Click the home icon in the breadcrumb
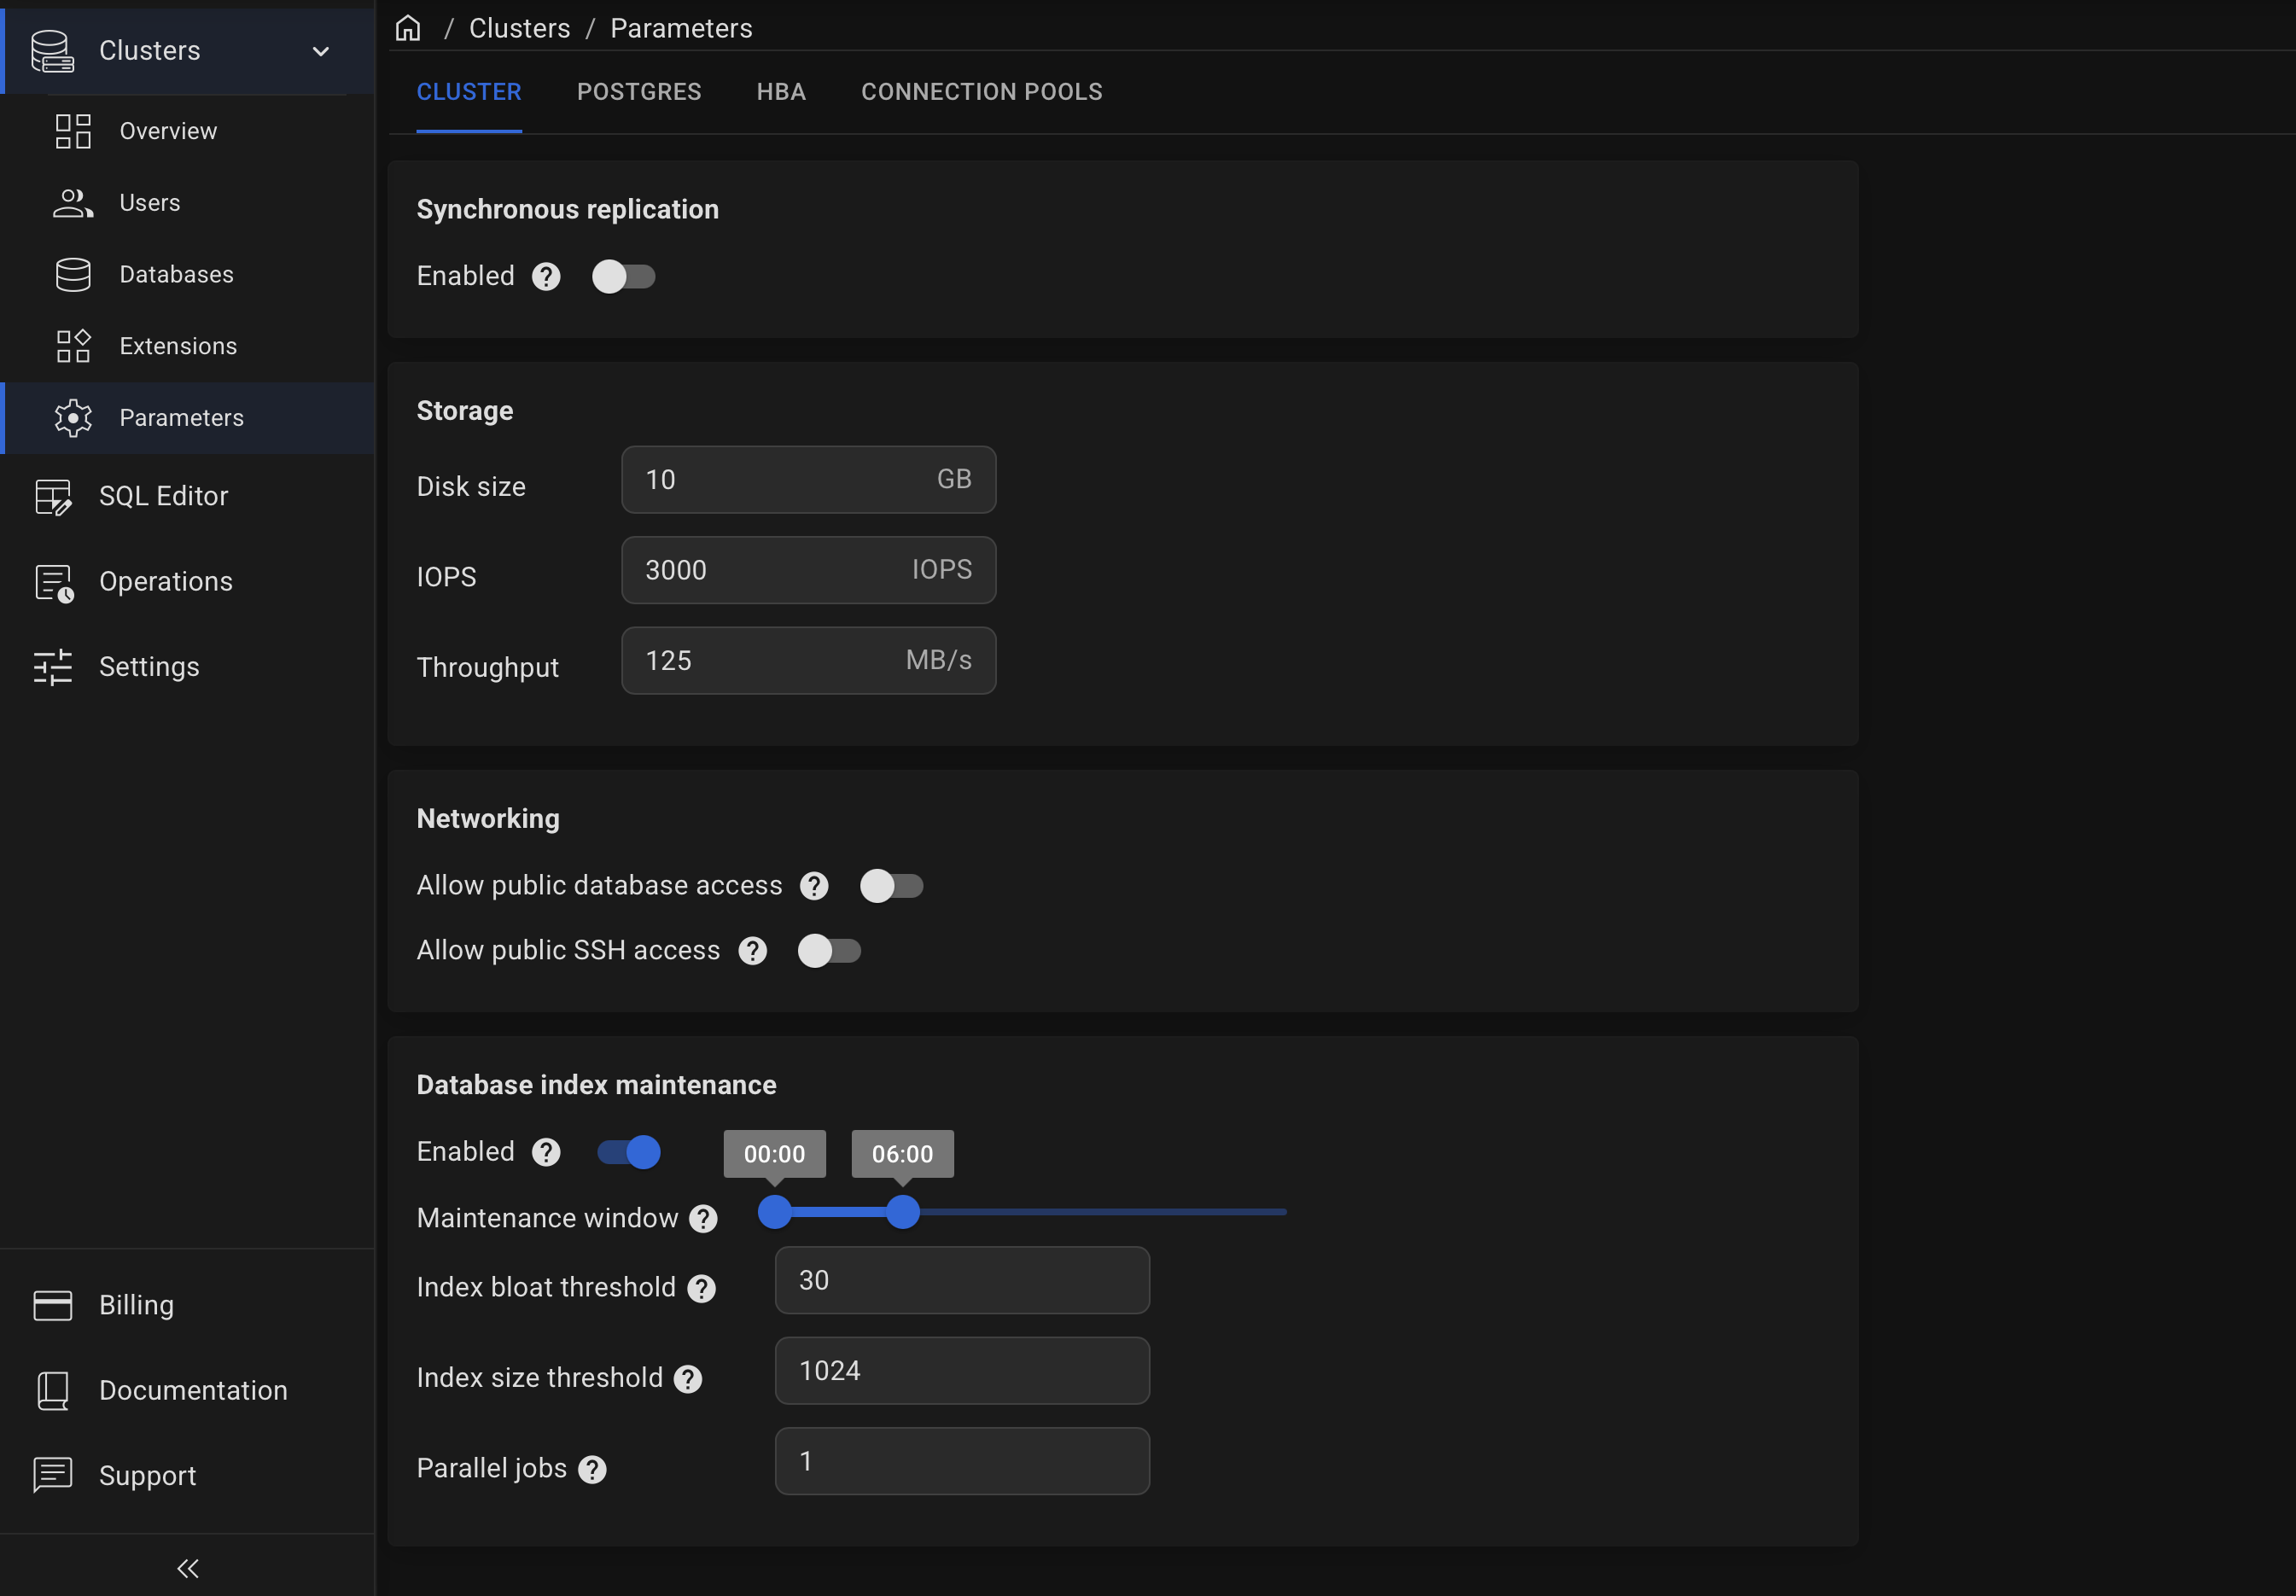This screenshot has width=2296, height=1596. [x=408, y=28]
